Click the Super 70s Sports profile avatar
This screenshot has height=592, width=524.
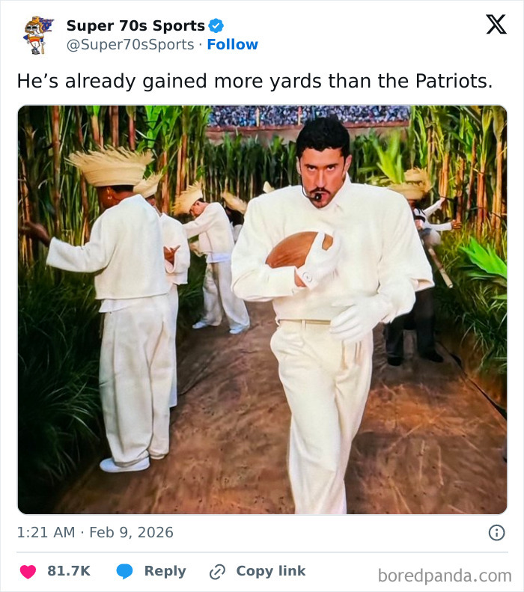39,35
